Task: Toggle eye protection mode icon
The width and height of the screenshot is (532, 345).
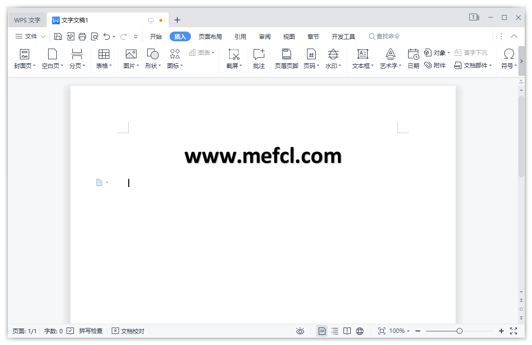Action: 300,331
